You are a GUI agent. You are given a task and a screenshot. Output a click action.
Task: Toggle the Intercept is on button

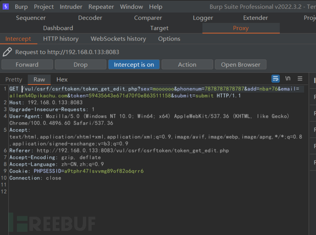point(134,64)
